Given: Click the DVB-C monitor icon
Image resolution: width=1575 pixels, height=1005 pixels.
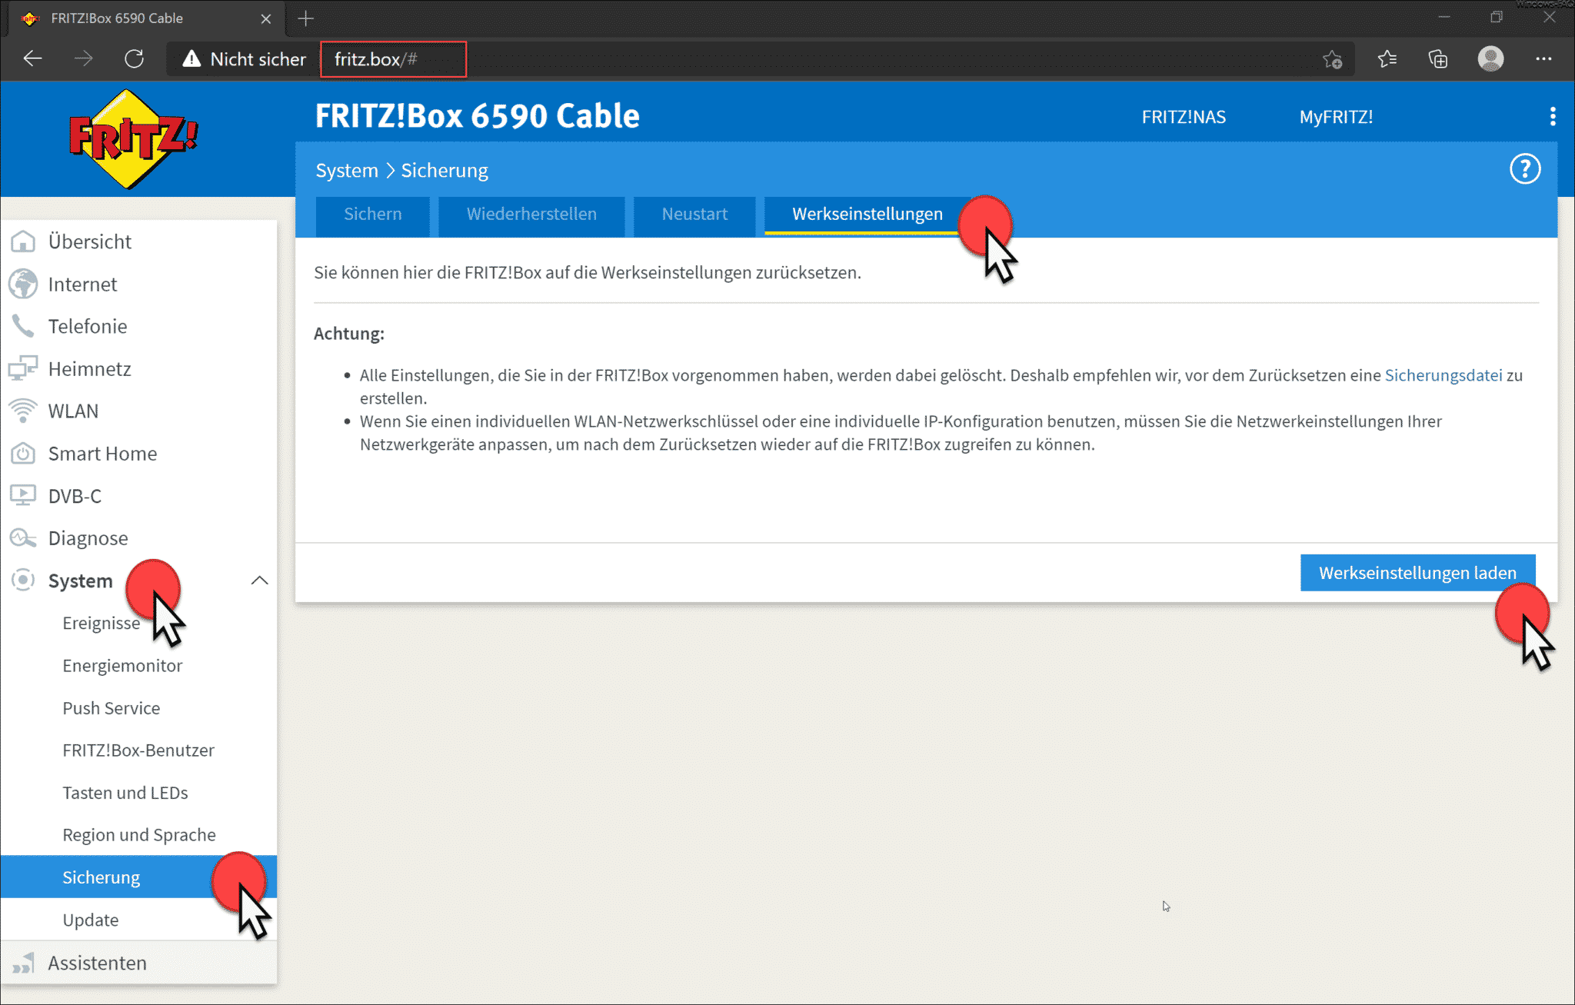Looking at the screenshot, I should point(23,495).
